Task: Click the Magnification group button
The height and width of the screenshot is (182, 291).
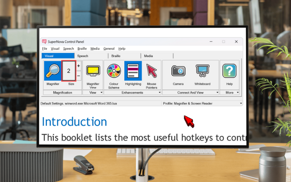Action: 63,92
